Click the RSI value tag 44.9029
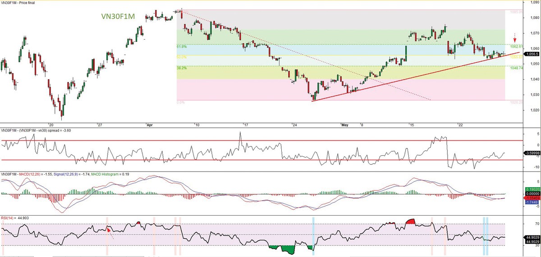This screenshot has height=257, width=541. (x=531, y=237)
